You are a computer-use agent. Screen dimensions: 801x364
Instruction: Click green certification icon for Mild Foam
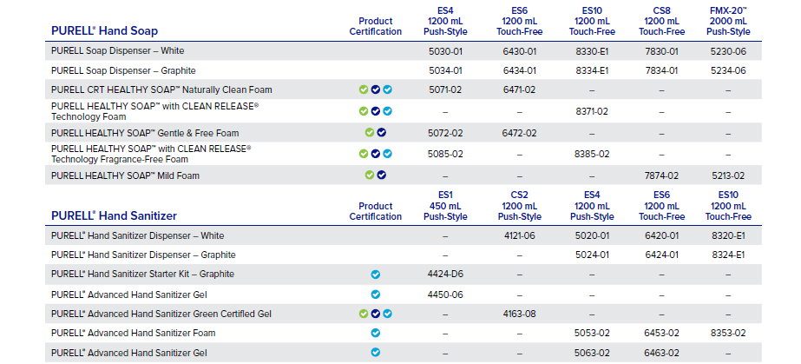click(369, 175)
